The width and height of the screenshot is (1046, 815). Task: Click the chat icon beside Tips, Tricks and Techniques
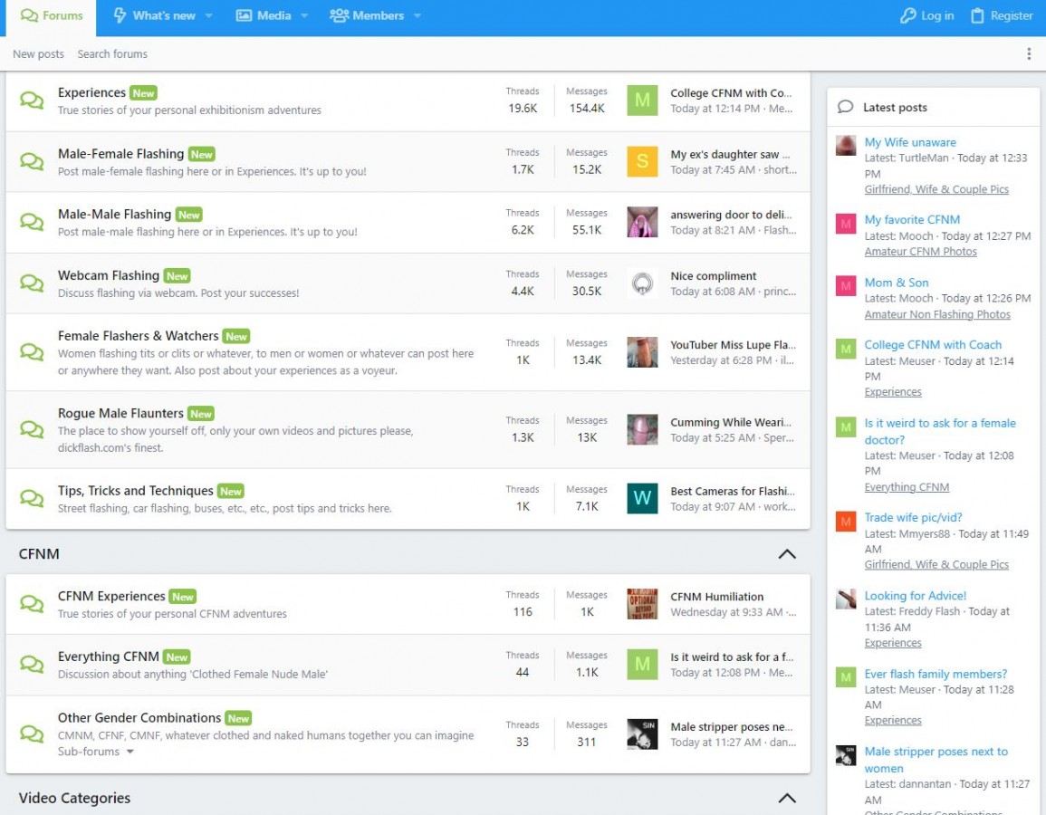click(x=32, y=498)
